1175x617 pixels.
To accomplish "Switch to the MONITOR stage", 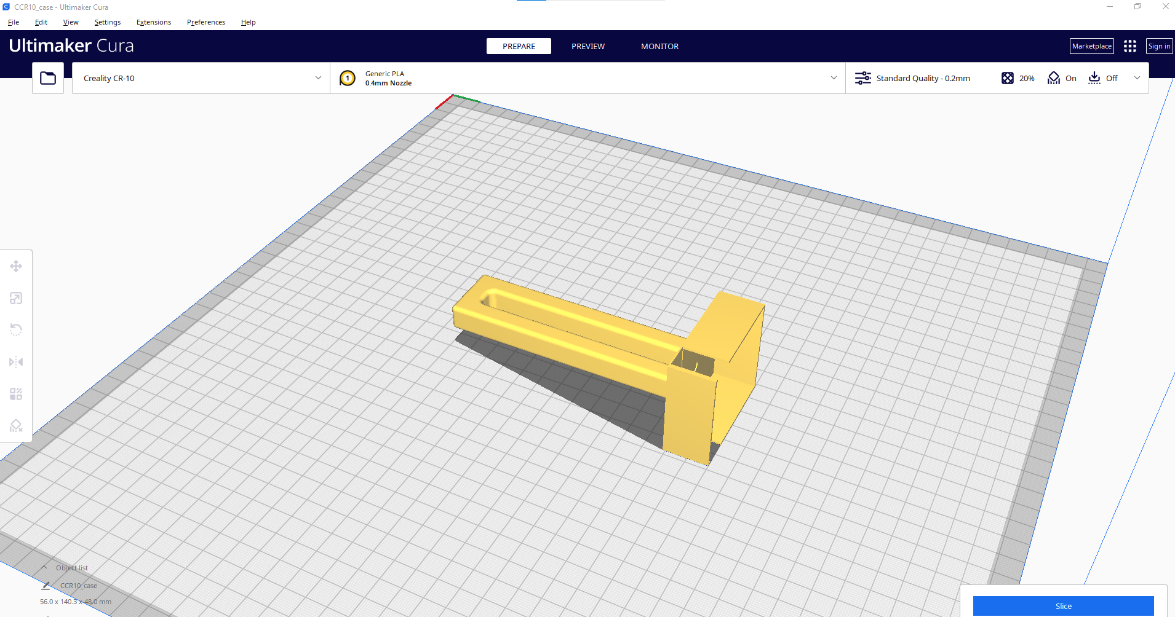I will pyautogui.click(x=660, y=46).
